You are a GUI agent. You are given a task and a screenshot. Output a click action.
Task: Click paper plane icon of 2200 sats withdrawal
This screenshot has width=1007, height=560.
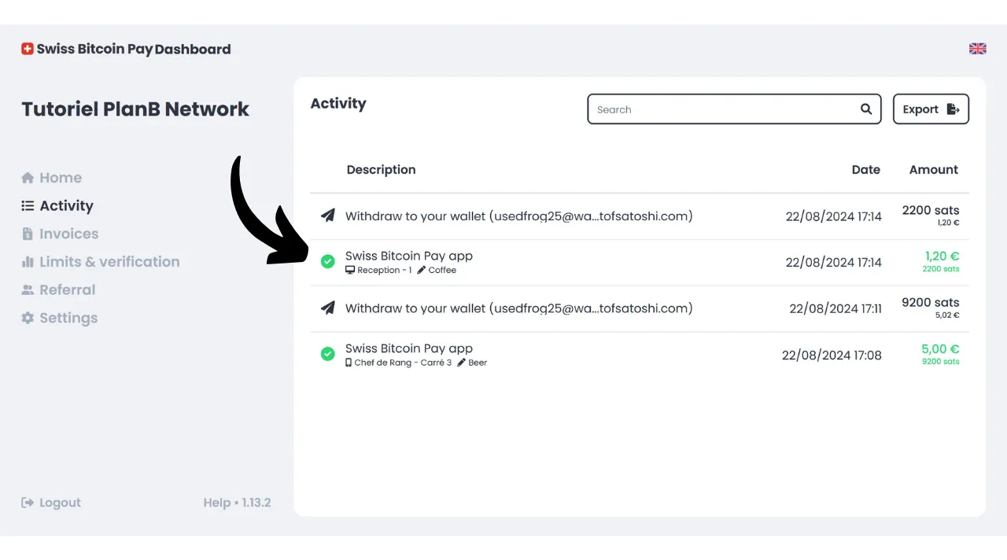click(x=328, y=216)
